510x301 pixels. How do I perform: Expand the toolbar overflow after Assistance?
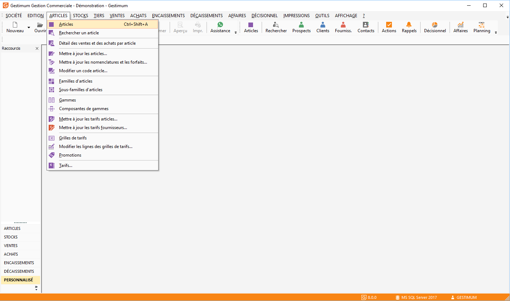(235, 33)
